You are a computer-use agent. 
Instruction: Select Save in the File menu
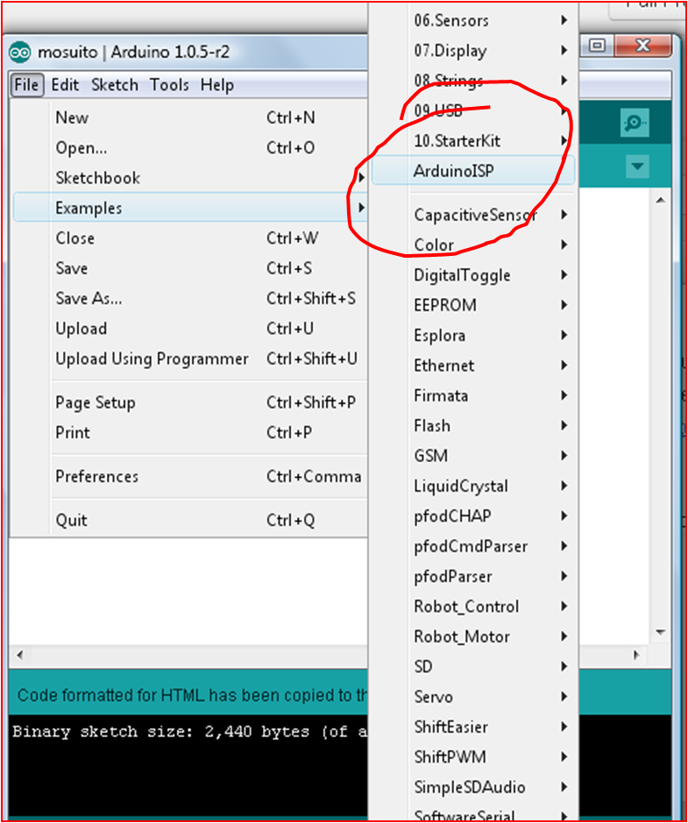pyautogui.click(x=190, y=268)
